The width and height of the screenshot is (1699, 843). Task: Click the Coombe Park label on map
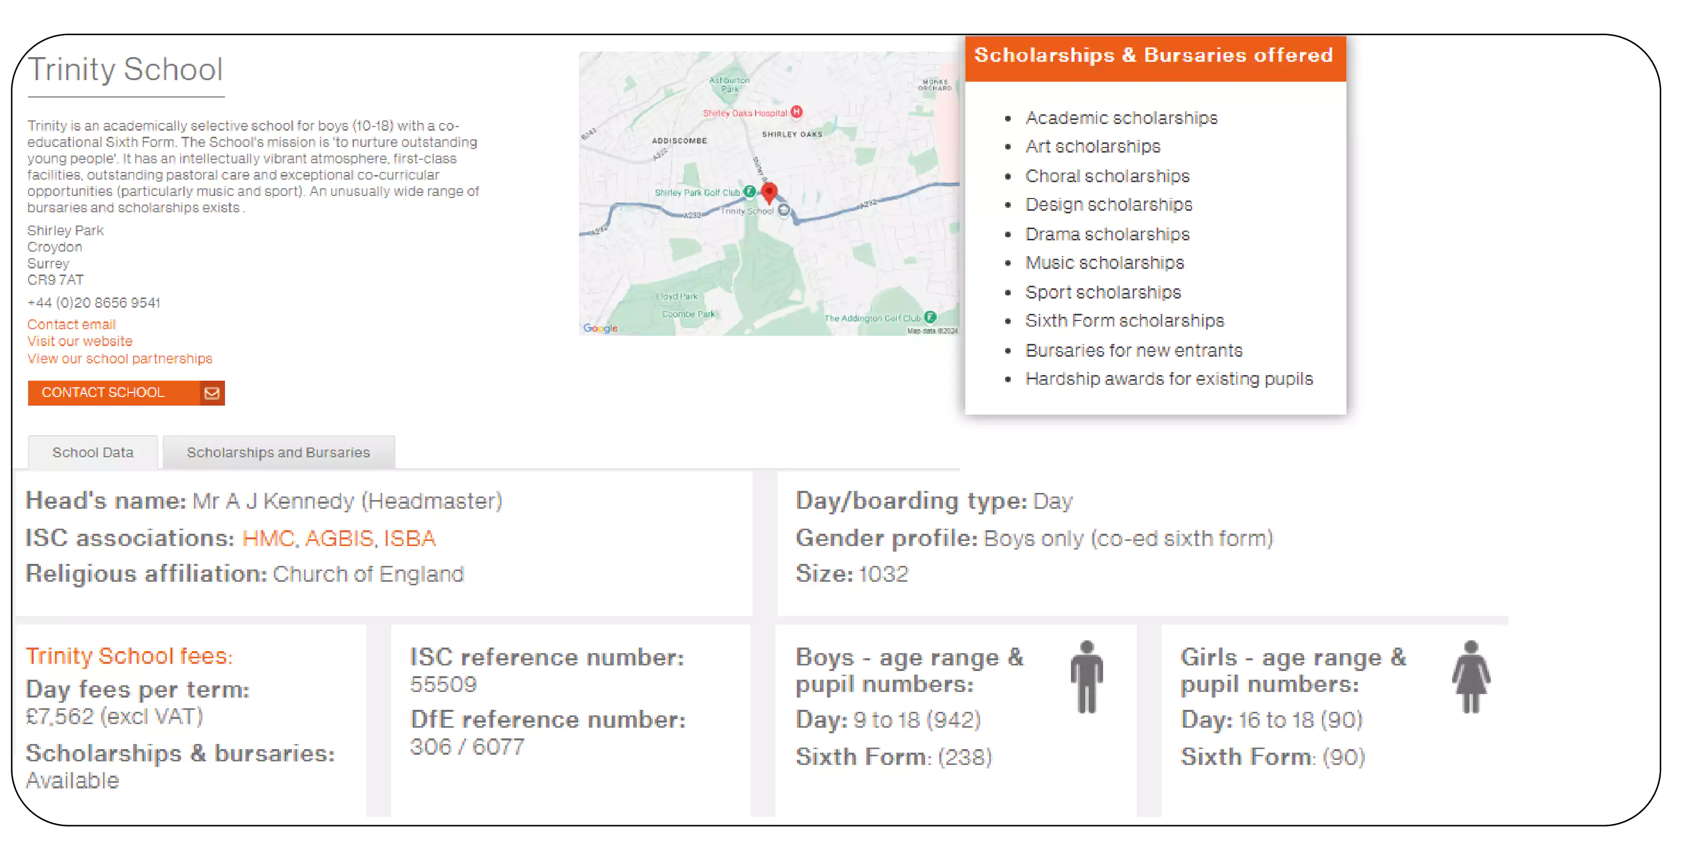click(x=688, y=314)
